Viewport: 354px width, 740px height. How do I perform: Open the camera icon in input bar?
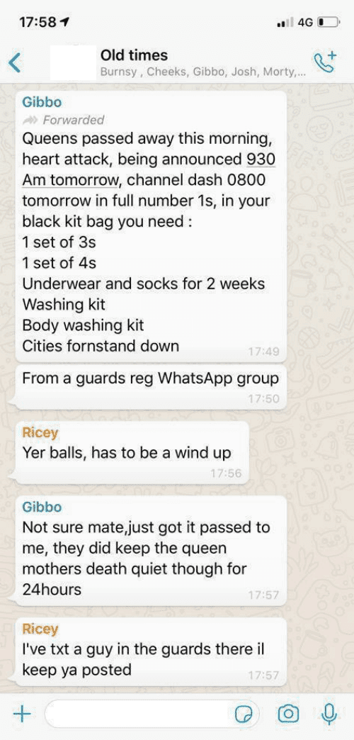287,714
